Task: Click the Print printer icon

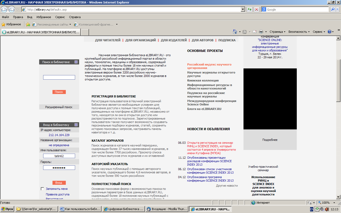Action: (261, 31)
